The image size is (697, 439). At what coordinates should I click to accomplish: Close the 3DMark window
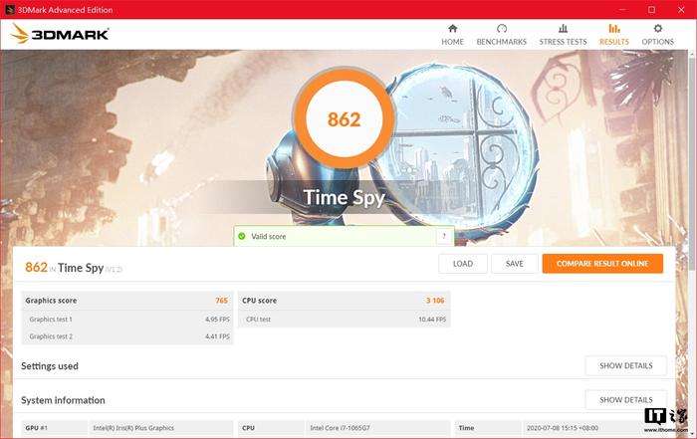click(x=681, y=9)
